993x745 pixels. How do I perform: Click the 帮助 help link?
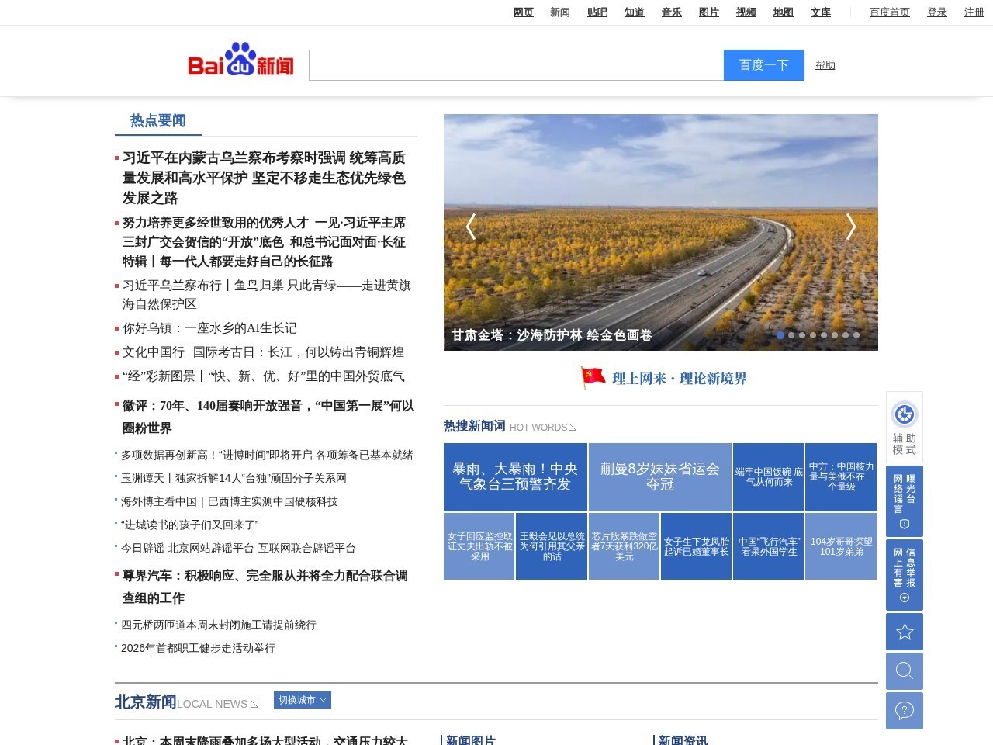[x=825, y=65]
